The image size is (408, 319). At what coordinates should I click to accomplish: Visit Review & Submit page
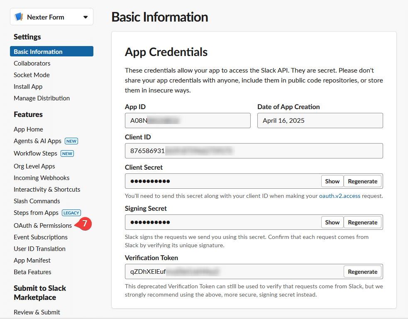[x=37, y=312]
